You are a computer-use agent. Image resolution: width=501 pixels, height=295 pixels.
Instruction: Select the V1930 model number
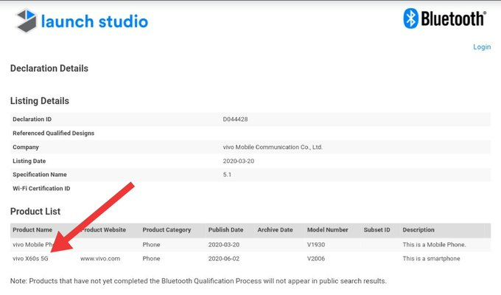(x=315, y=244)
